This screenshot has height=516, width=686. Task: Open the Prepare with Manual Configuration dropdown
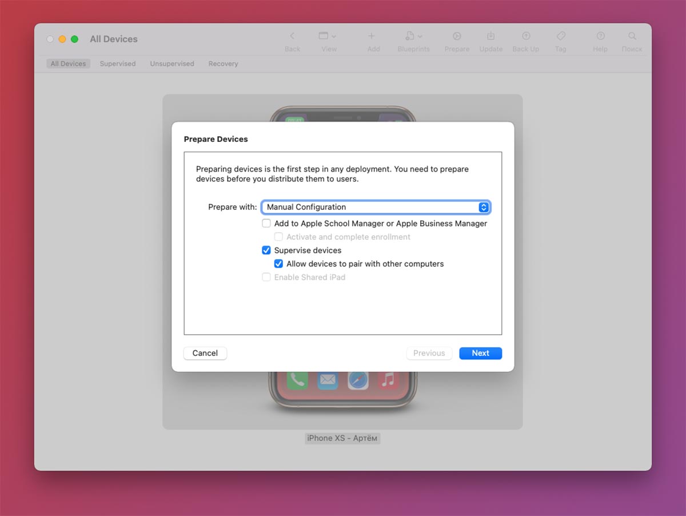coord(376,207)
